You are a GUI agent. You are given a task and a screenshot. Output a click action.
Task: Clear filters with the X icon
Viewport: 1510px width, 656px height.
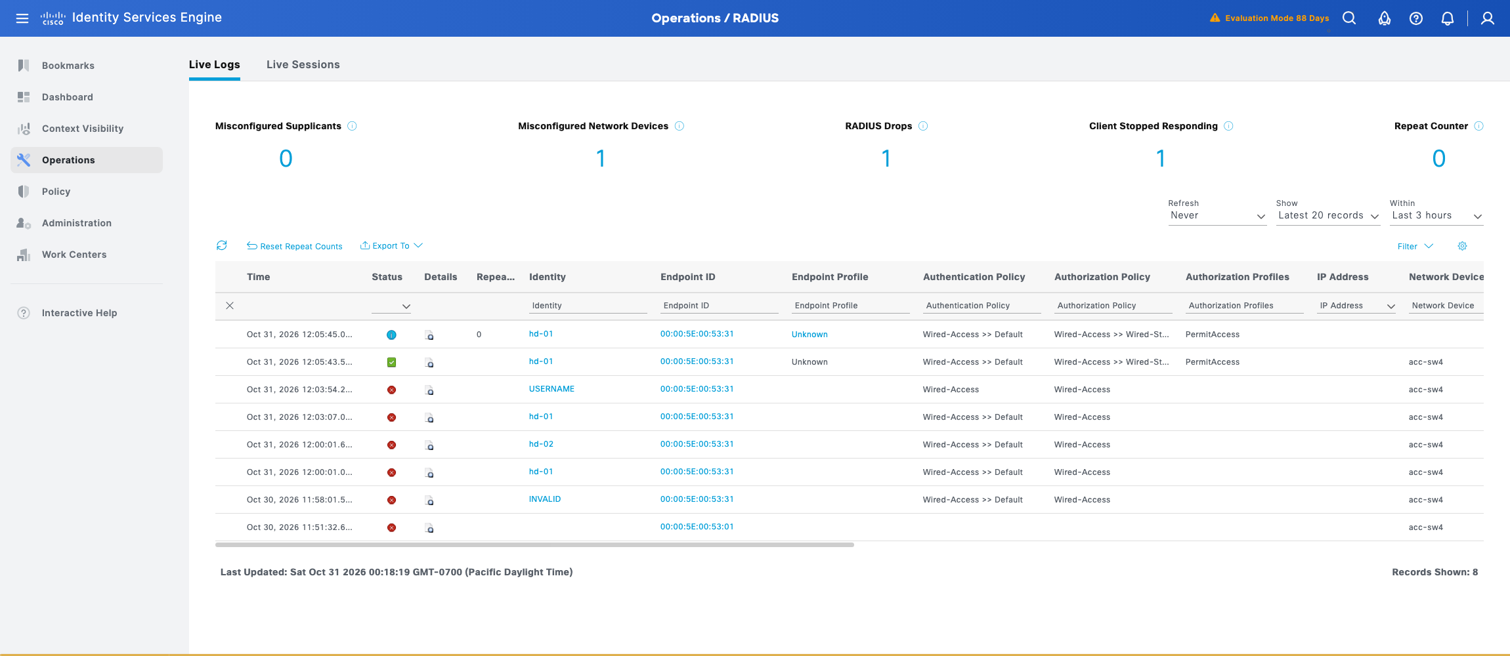coord(230,306)
